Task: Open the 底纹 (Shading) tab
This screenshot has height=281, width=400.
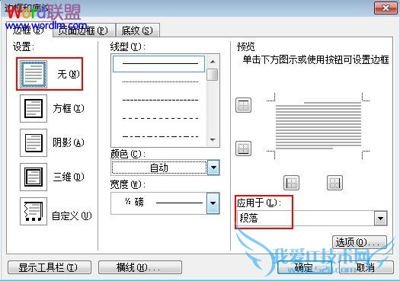Action: (138, 30)
